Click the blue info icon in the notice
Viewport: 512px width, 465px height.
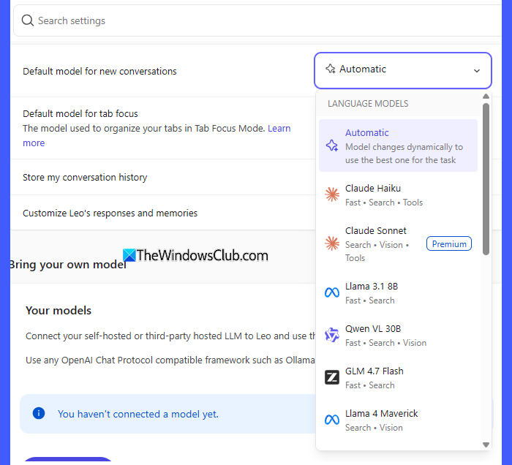pos(39,413)
